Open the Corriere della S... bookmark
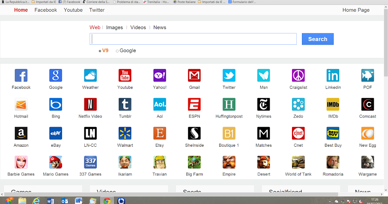This screenshot has width=388, height=204. click(x=96, y=2)
